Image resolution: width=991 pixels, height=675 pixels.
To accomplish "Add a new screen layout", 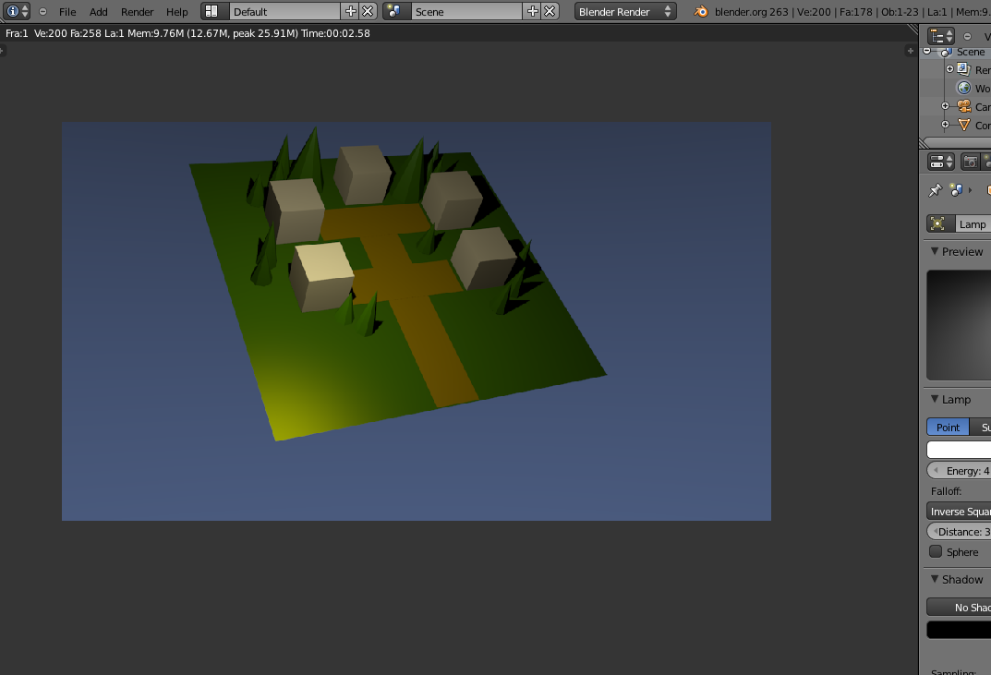I will [x=350, y=11].
